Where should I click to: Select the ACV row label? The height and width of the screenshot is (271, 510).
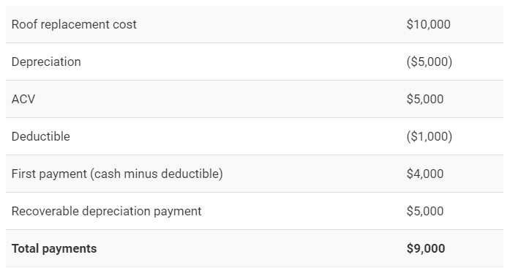click(23, 99)
